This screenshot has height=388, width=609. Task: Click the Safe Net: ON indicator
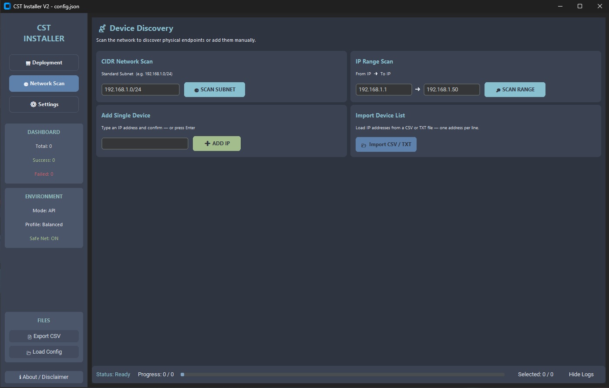[44, 238]
